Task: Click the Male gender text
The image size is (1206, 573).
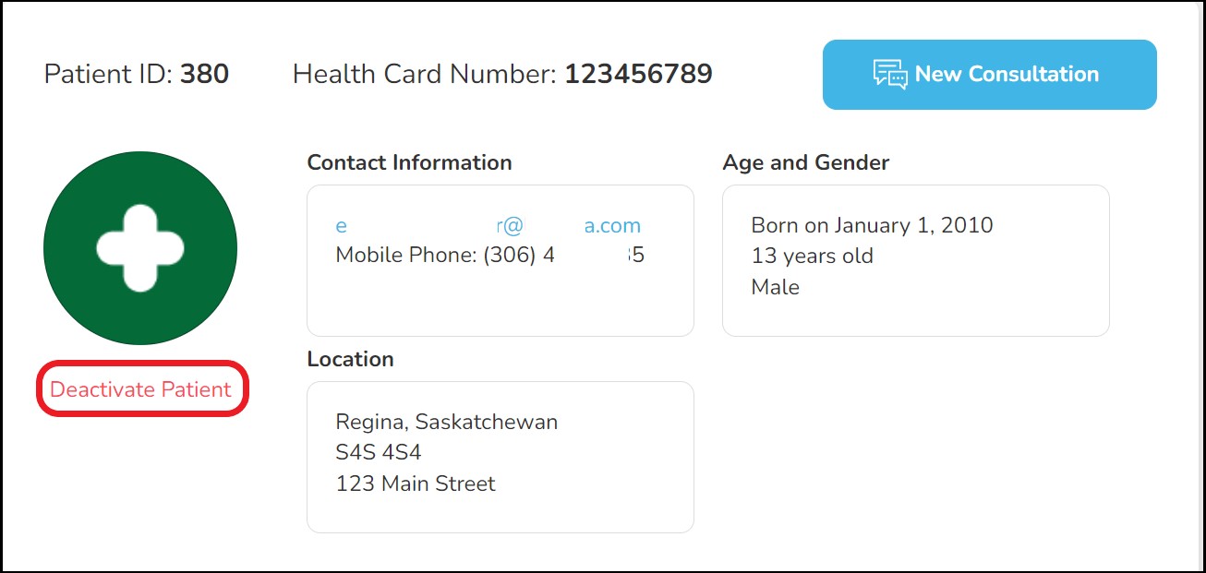Action: click(x=775, y=287)
